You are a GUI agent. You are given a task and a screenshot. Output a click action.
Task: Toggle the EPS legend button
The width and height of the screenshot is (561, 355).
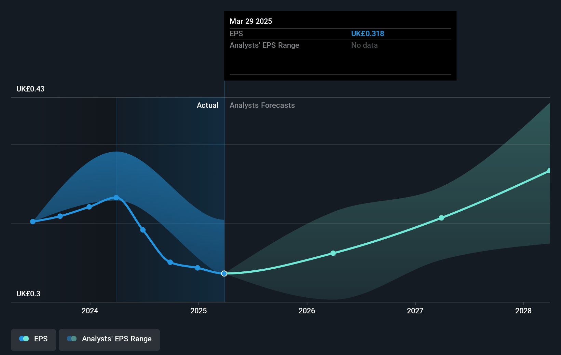[x=33, y=340]
